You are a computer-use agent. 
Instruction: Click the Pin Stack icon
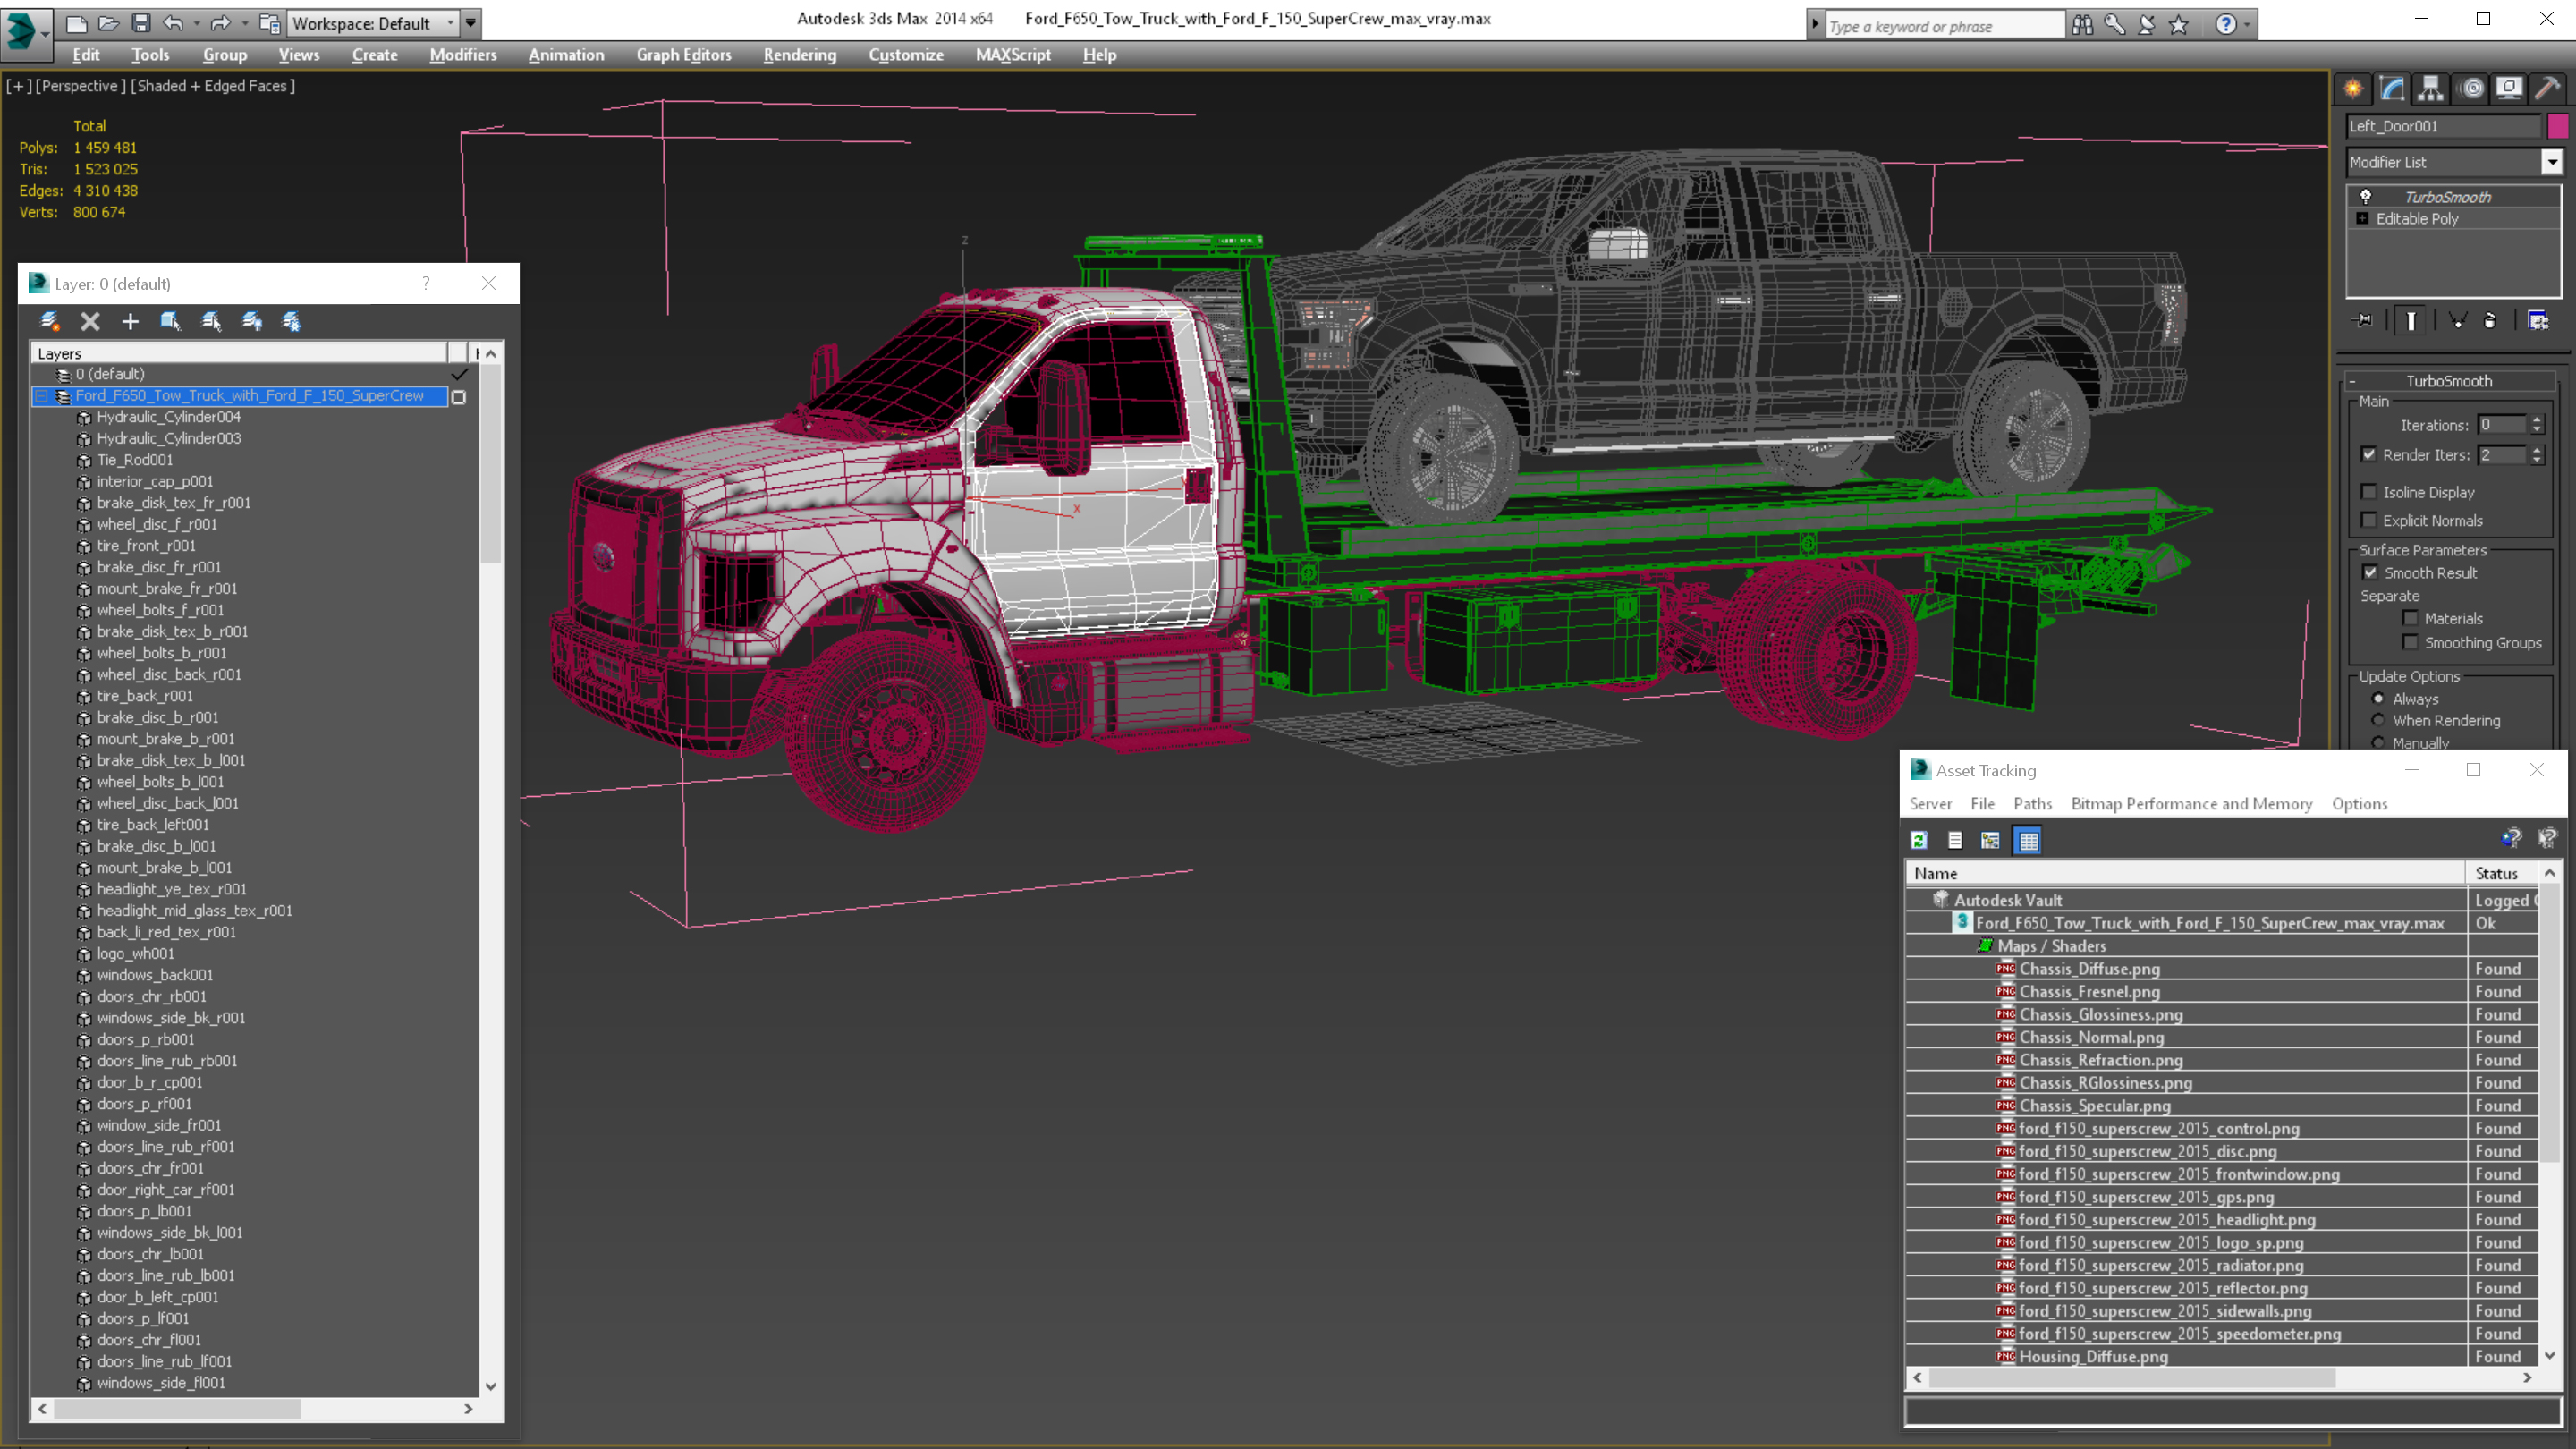[2364, 321]
